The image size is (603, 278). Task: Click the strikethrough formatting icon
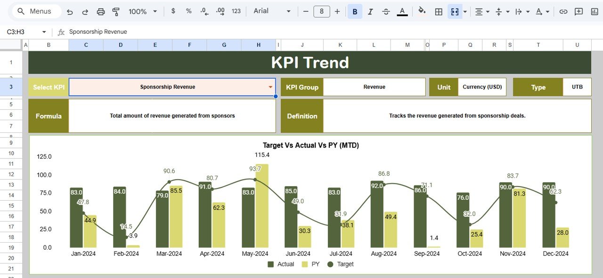point(386,11)
